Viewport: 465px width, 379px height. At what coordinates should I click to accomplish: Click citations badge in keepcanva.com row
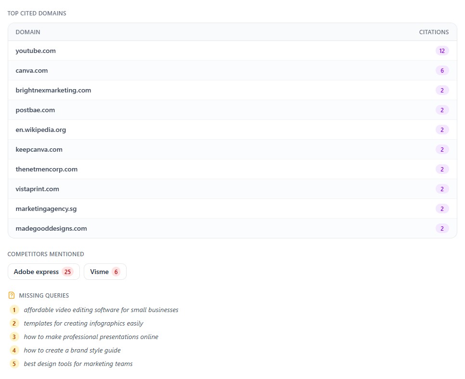pos(442,150)
